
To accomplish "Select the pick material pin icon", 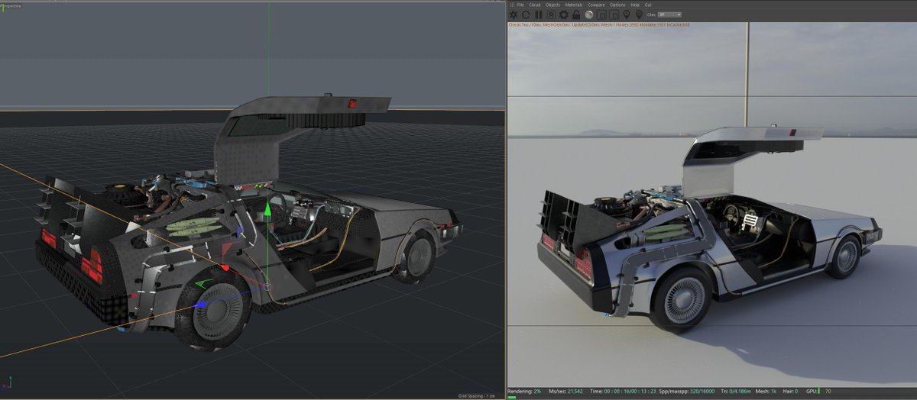I will point(639,15).
